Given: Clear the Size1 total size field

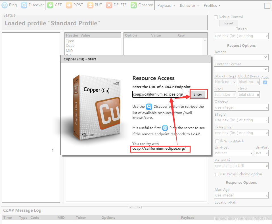Looking at the screenshot, I should click(x=234, y=95).
